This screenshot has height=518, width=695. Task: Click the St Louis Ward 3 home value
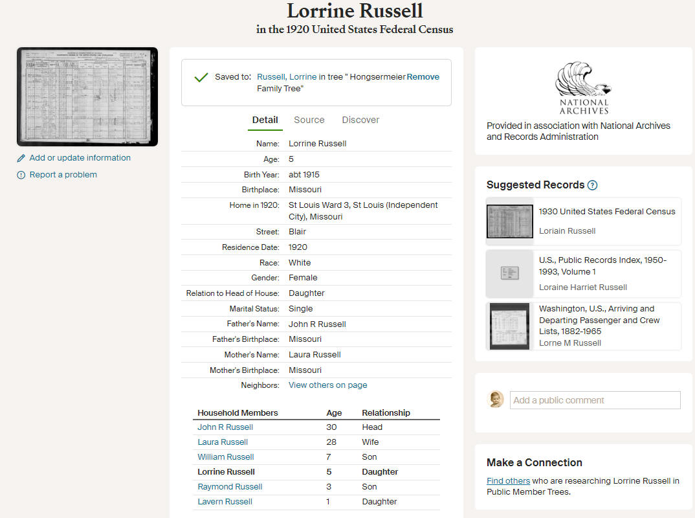(363, 210)
